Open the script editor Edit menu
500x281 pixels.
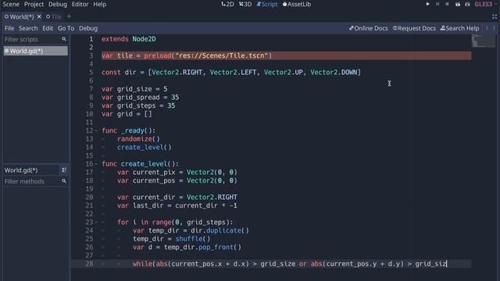coord(48,28)
